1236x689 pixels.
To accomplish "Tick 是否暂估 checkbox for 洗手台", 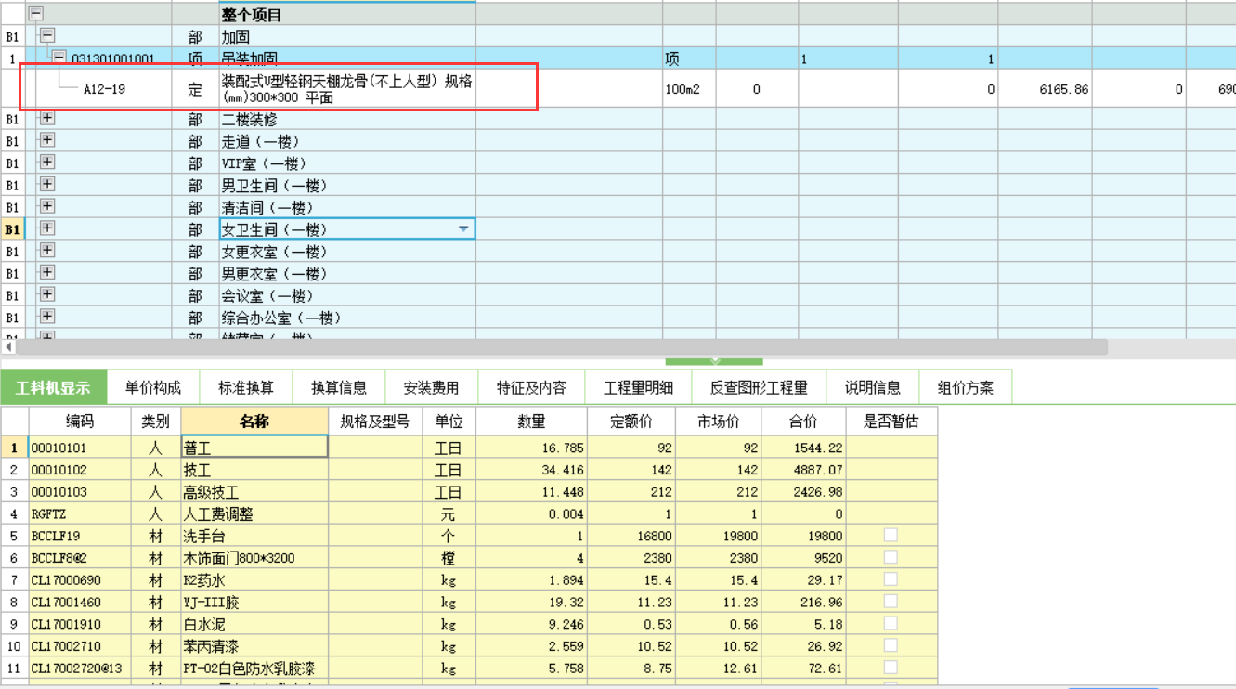I will pos(891,535).
